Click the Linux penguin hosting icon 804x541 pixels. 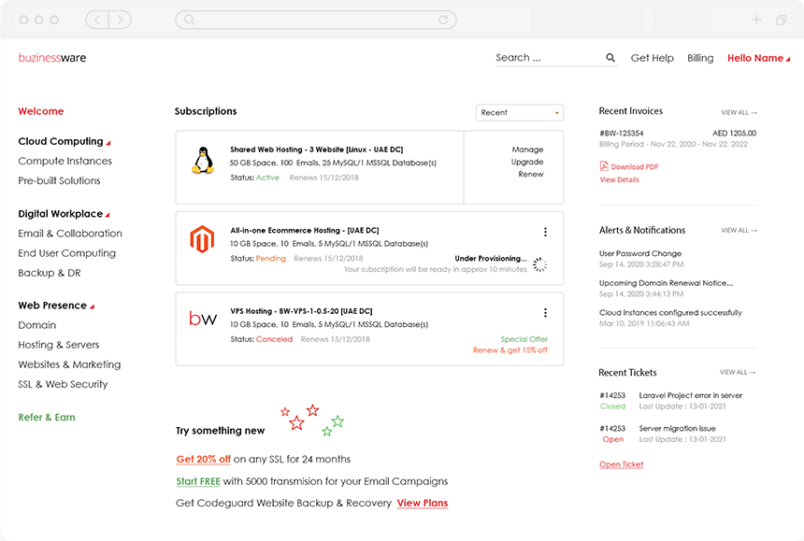(201, 161)
